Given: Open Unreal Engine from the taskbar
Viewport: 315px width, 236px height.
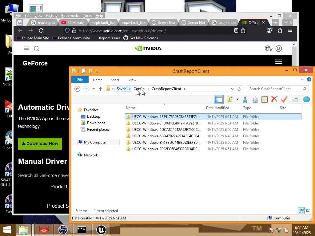Looking at the screenshot, I should pos(101,230).
